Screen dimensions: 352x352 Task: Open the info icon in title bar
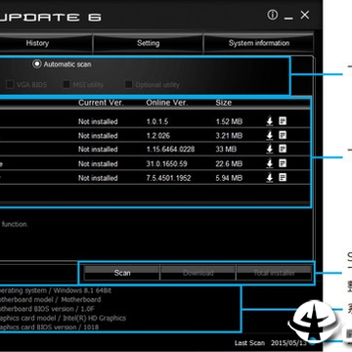click(x=273, y=15)
